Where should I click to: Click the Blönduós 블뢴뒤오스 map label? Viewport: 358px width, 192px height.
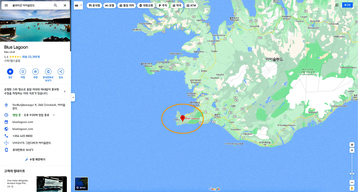pos(234,19)
